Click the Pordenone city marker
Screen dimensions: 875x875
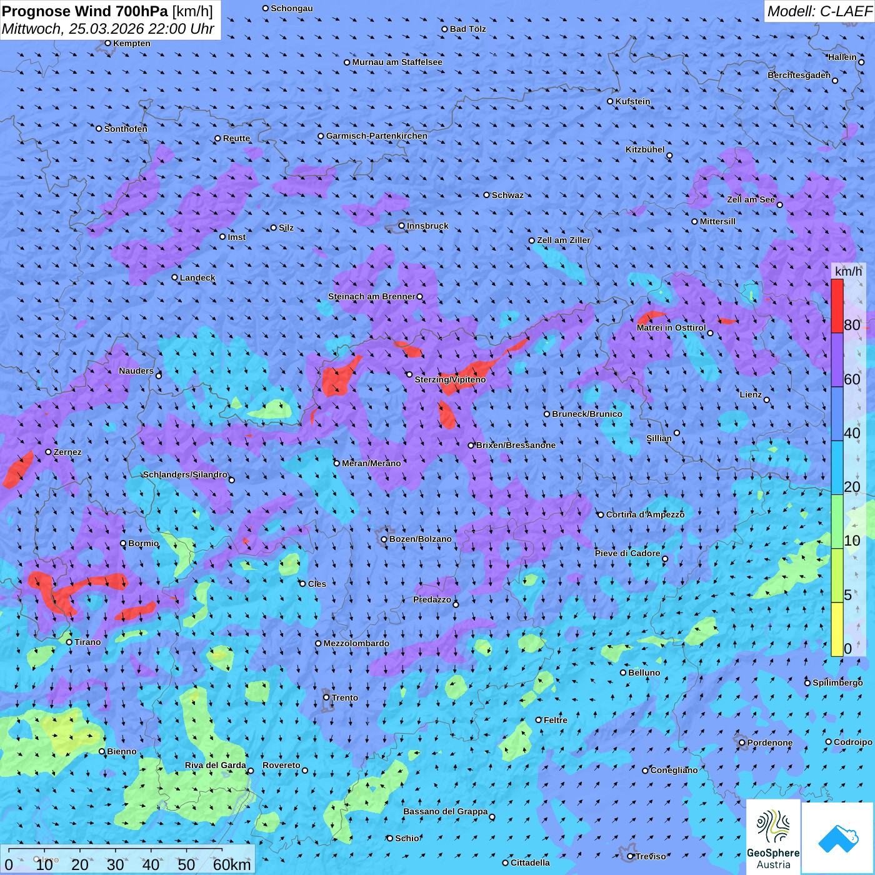coord(742,742)
